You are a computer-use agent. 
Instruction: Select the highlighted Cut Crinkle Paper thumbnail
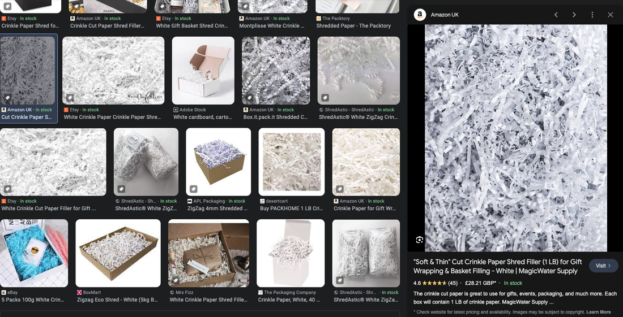28,71
